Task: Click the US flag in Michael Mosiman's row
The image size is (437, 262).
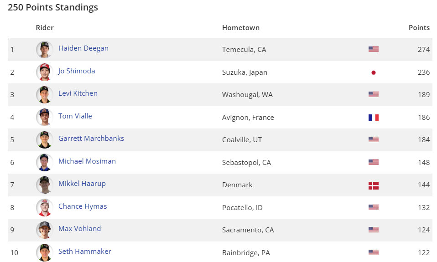Action: click(374, 162)
